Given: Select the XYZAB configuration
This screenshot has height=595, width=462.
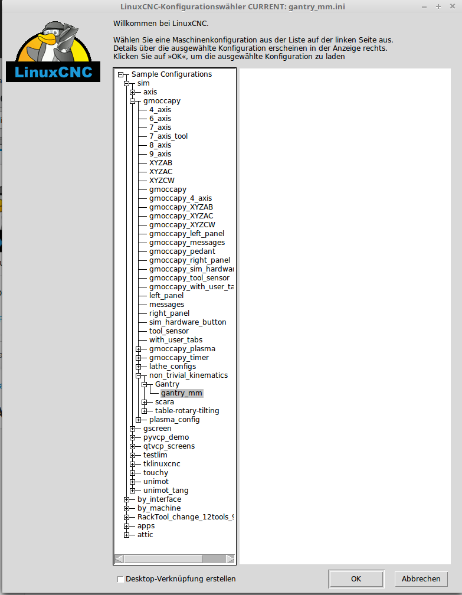Looking at the screenshot, I should tap(161, 163).
